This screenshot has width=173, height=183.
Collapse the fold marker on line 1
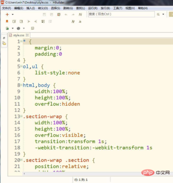coord(21,41)
